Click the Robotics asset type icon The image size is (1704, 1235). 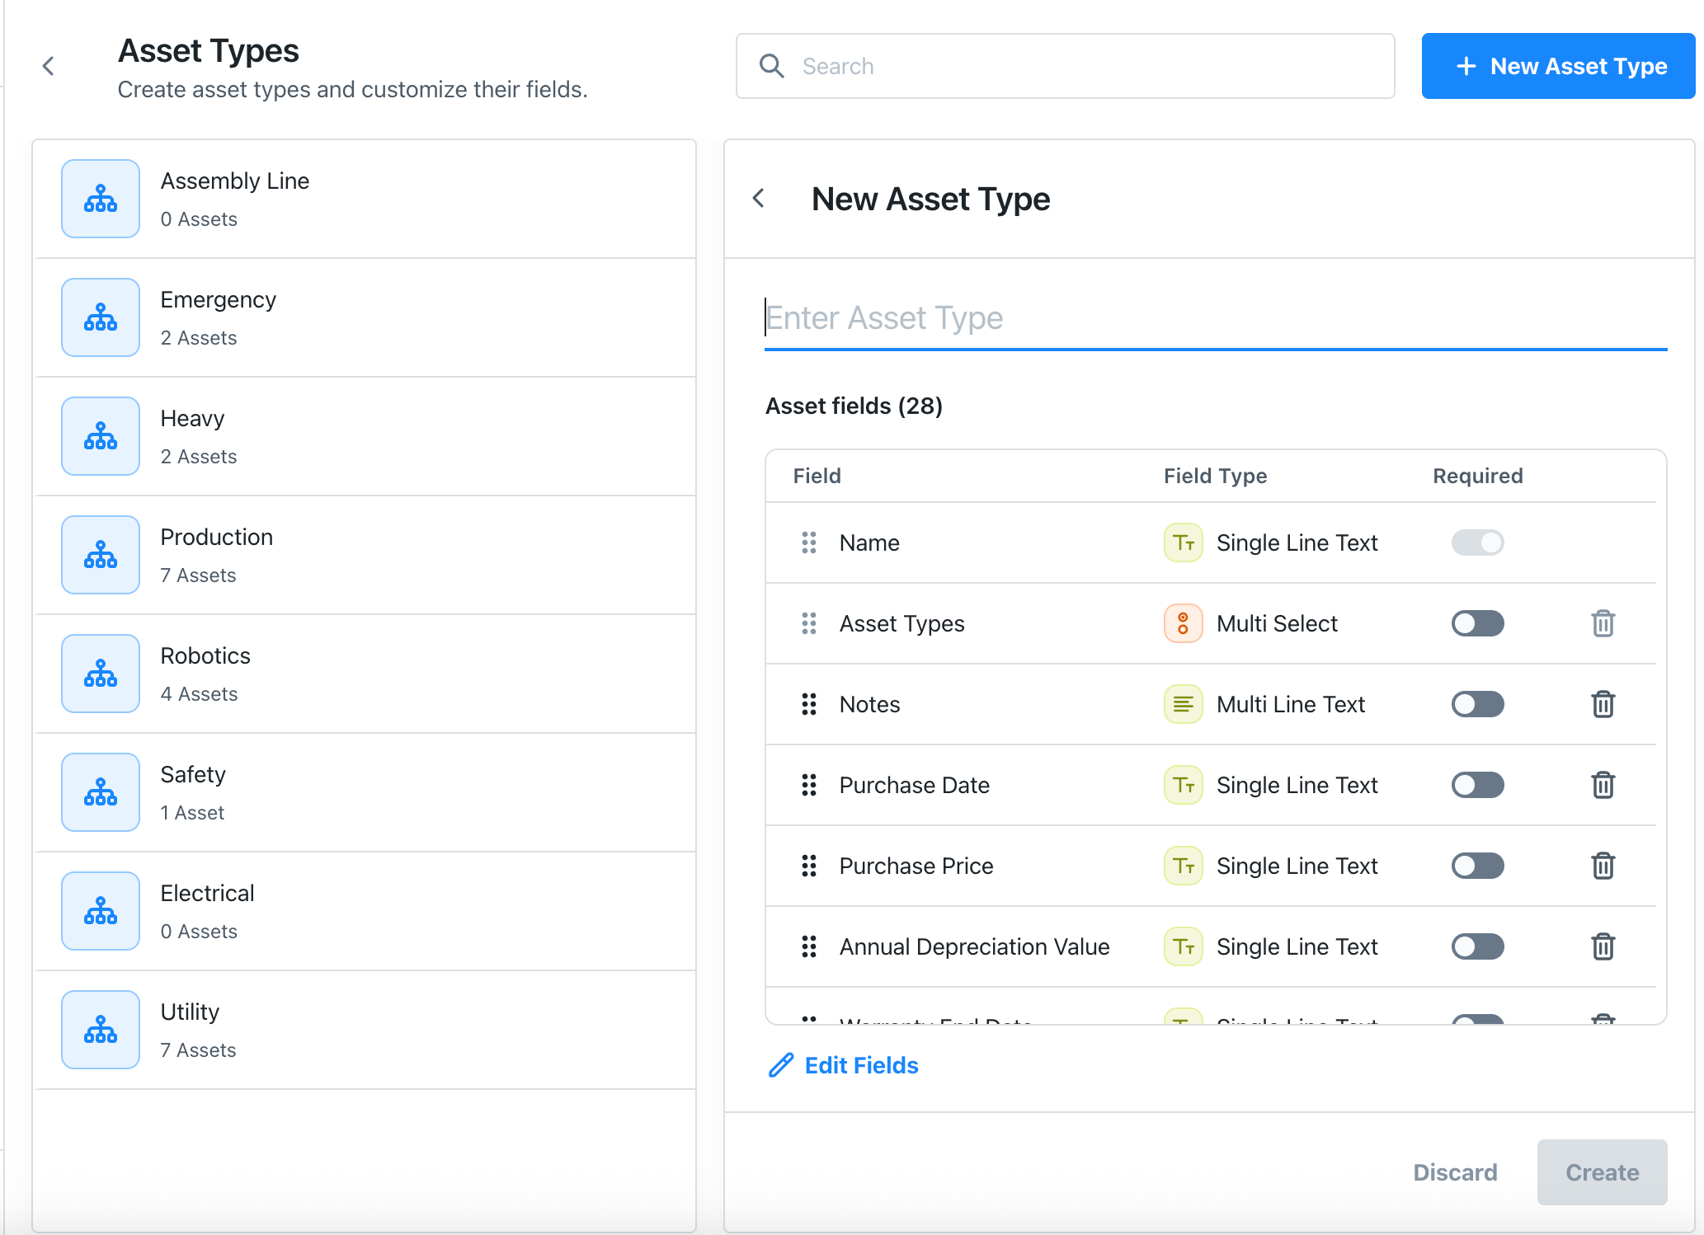(x=101, y=674)
